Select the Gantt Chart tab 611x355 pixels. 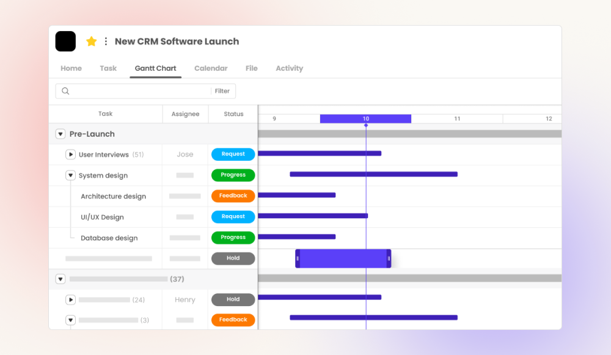click(155, 68)
